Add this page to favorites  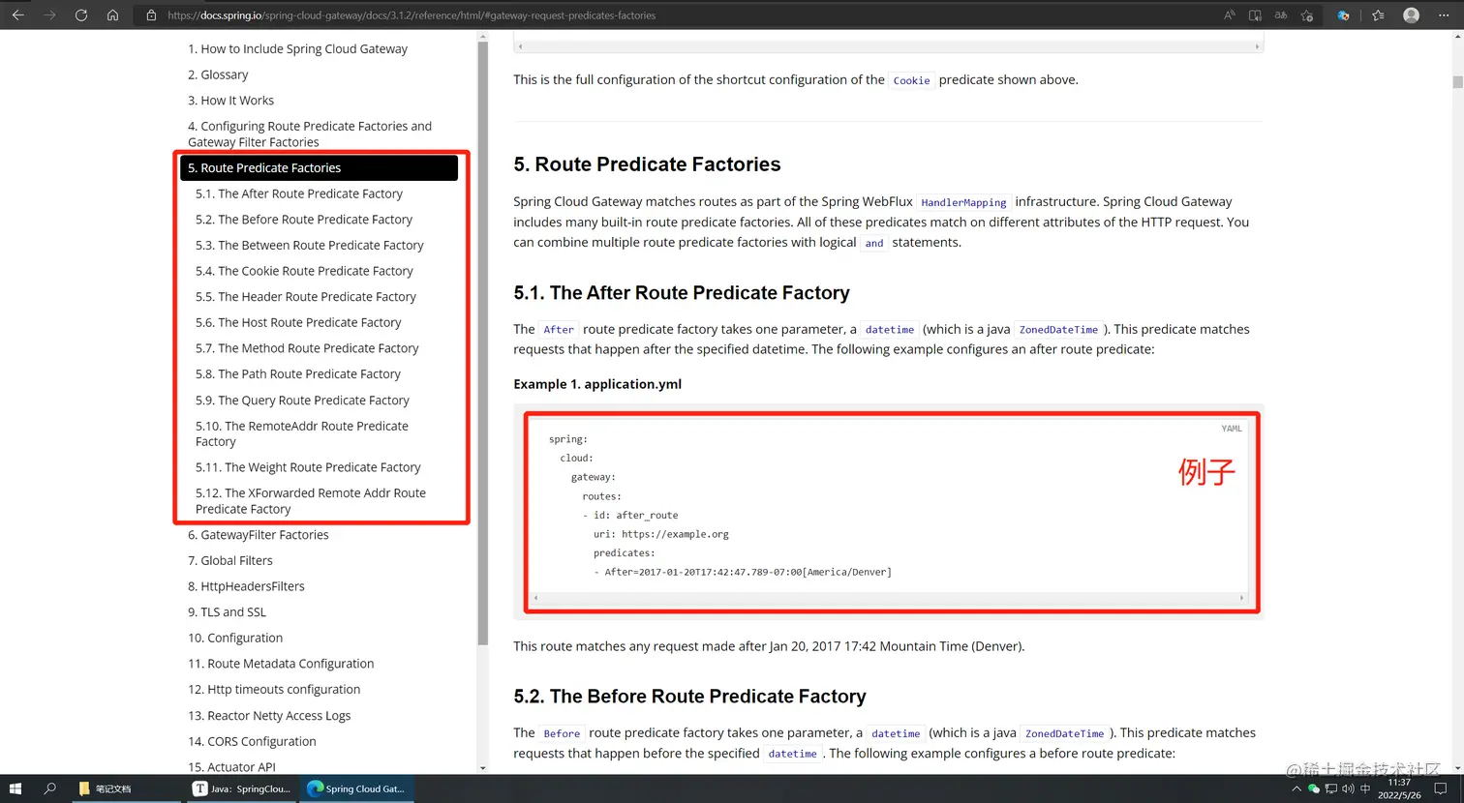pos(1307,15)
